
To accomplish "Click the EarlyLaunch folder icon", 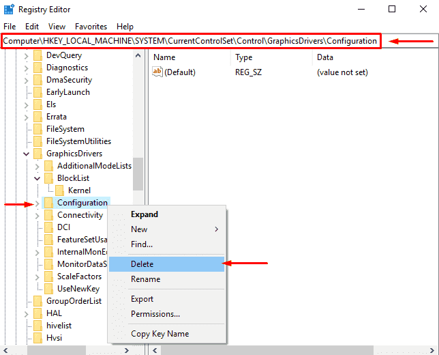I will click(37, 92).
